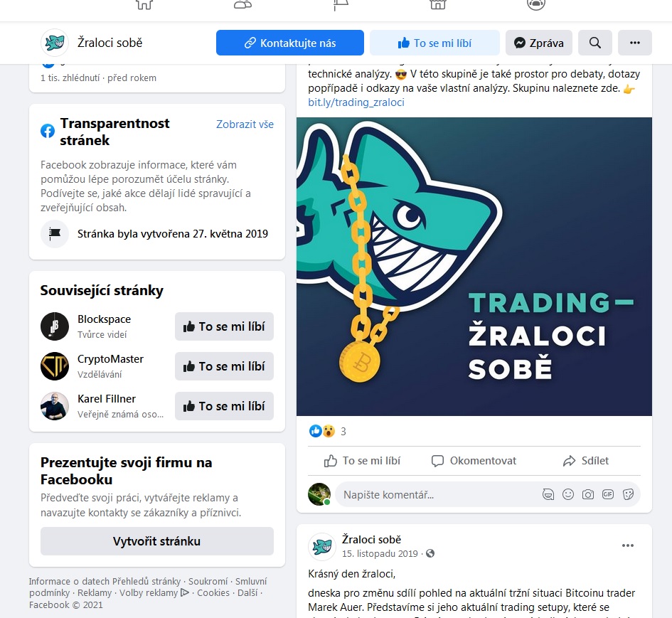Viewport: 672px width, 618px height.
Task: Click the Vytvořit stránku button
Action: point(157,541)
